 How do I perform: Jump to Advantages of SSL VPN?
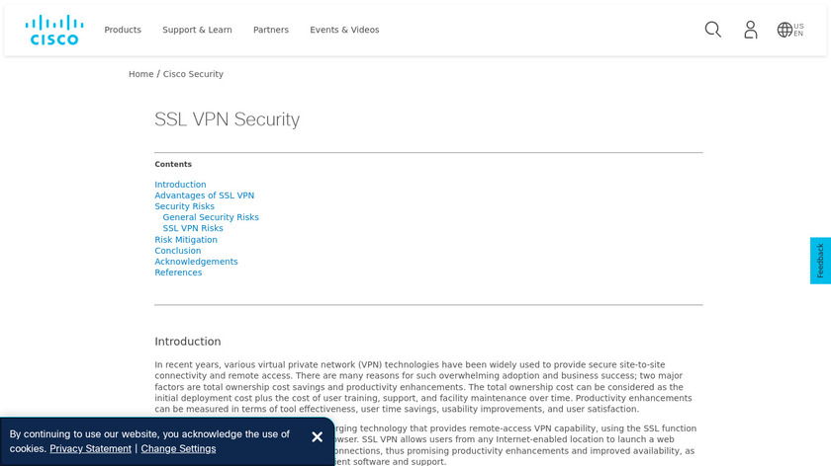click(x=204, y=195)
